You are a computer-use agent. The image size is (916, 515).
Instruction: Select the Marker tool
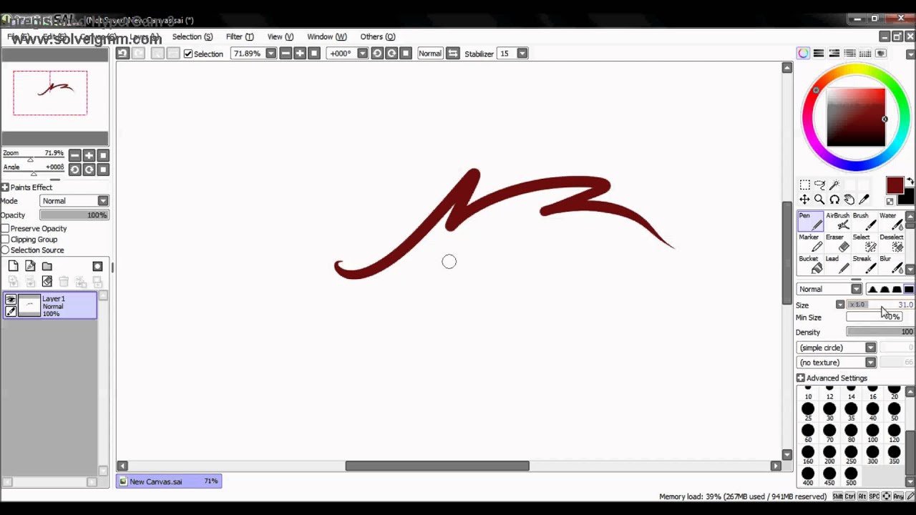coord(810,243)
